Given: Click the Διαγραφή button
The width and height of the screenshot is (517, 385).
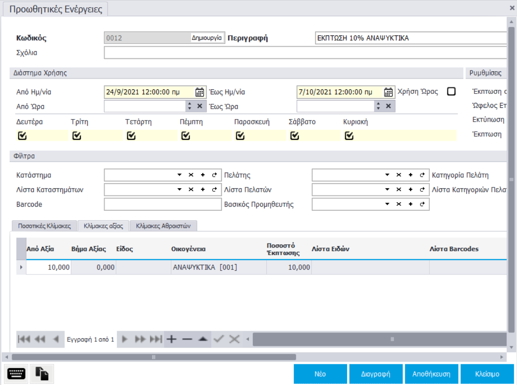Looking at the screenshot, I should (x=376, y=374).
